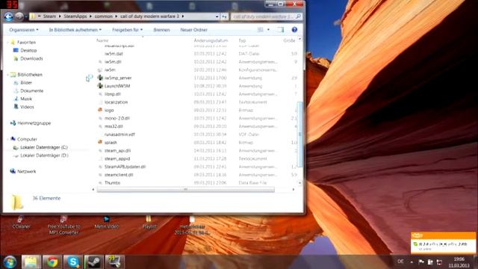Collapse the Computer tree node
Screen dimensions: 478x269
coord(7,140)
